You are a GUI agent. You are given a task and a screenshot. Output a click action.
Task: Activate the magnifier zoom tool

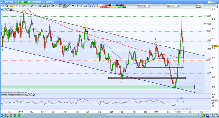pos(7,6)
